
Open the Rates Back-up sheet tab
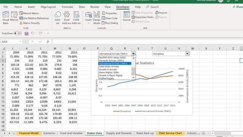pos(145,133)
